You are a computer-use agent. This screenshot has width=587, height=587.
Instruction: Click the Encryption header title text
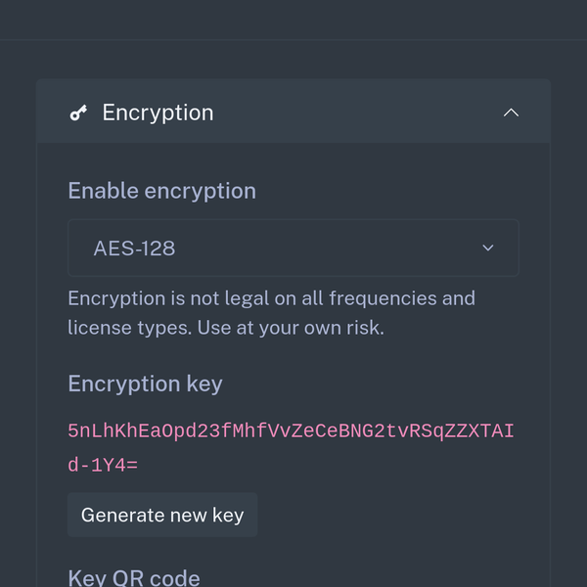point(158,113)
